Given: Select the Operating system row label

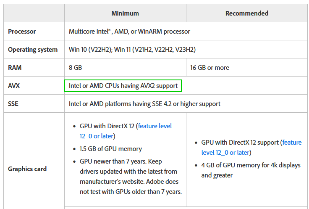Looking at the screenshot, I should [33, 50].
